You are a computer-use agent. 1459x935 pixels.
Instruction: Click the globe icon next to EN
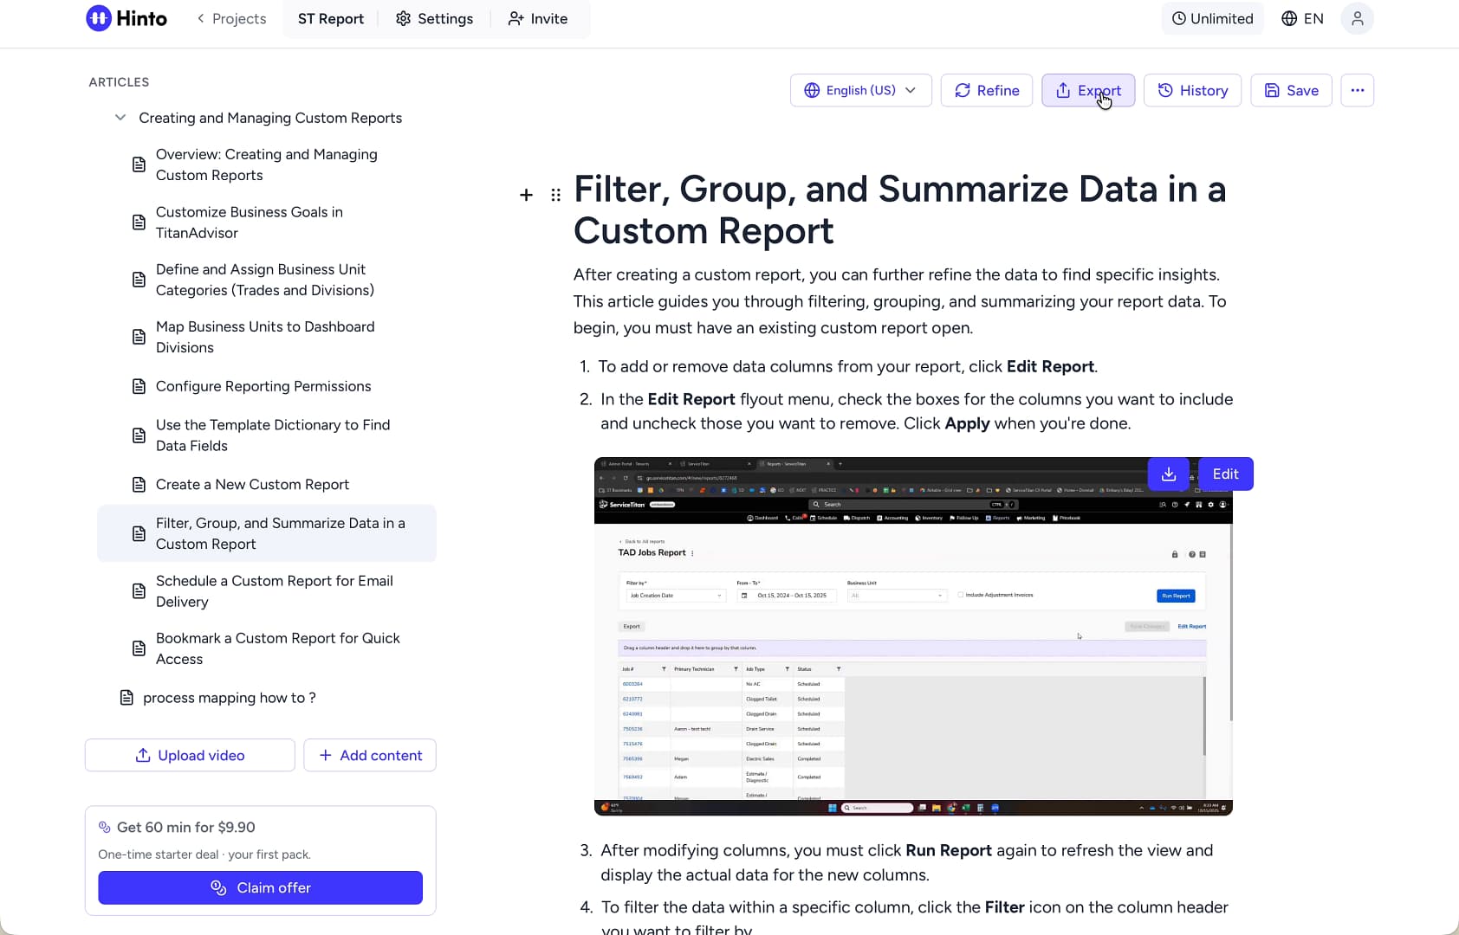(x=1289, y=18)
